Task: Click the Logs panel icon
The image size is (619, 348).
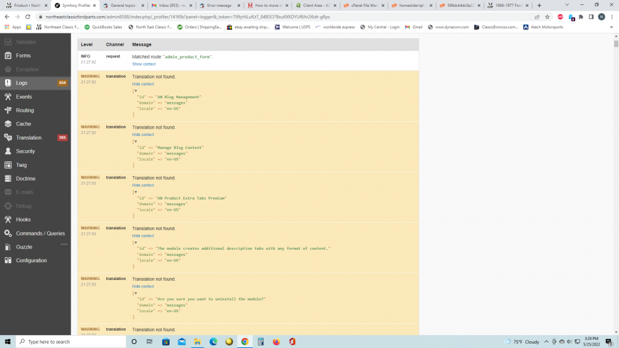Action: 8,83
